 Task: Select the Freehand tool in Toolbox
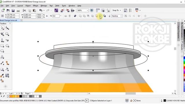(x=2, y=40)
